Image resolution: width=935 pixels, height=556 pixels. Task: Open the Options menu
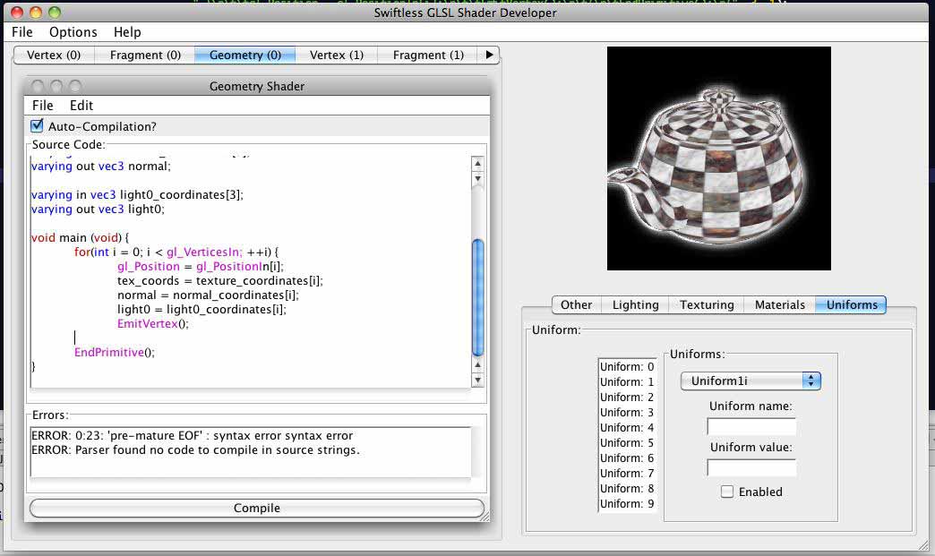coord(73,32)
